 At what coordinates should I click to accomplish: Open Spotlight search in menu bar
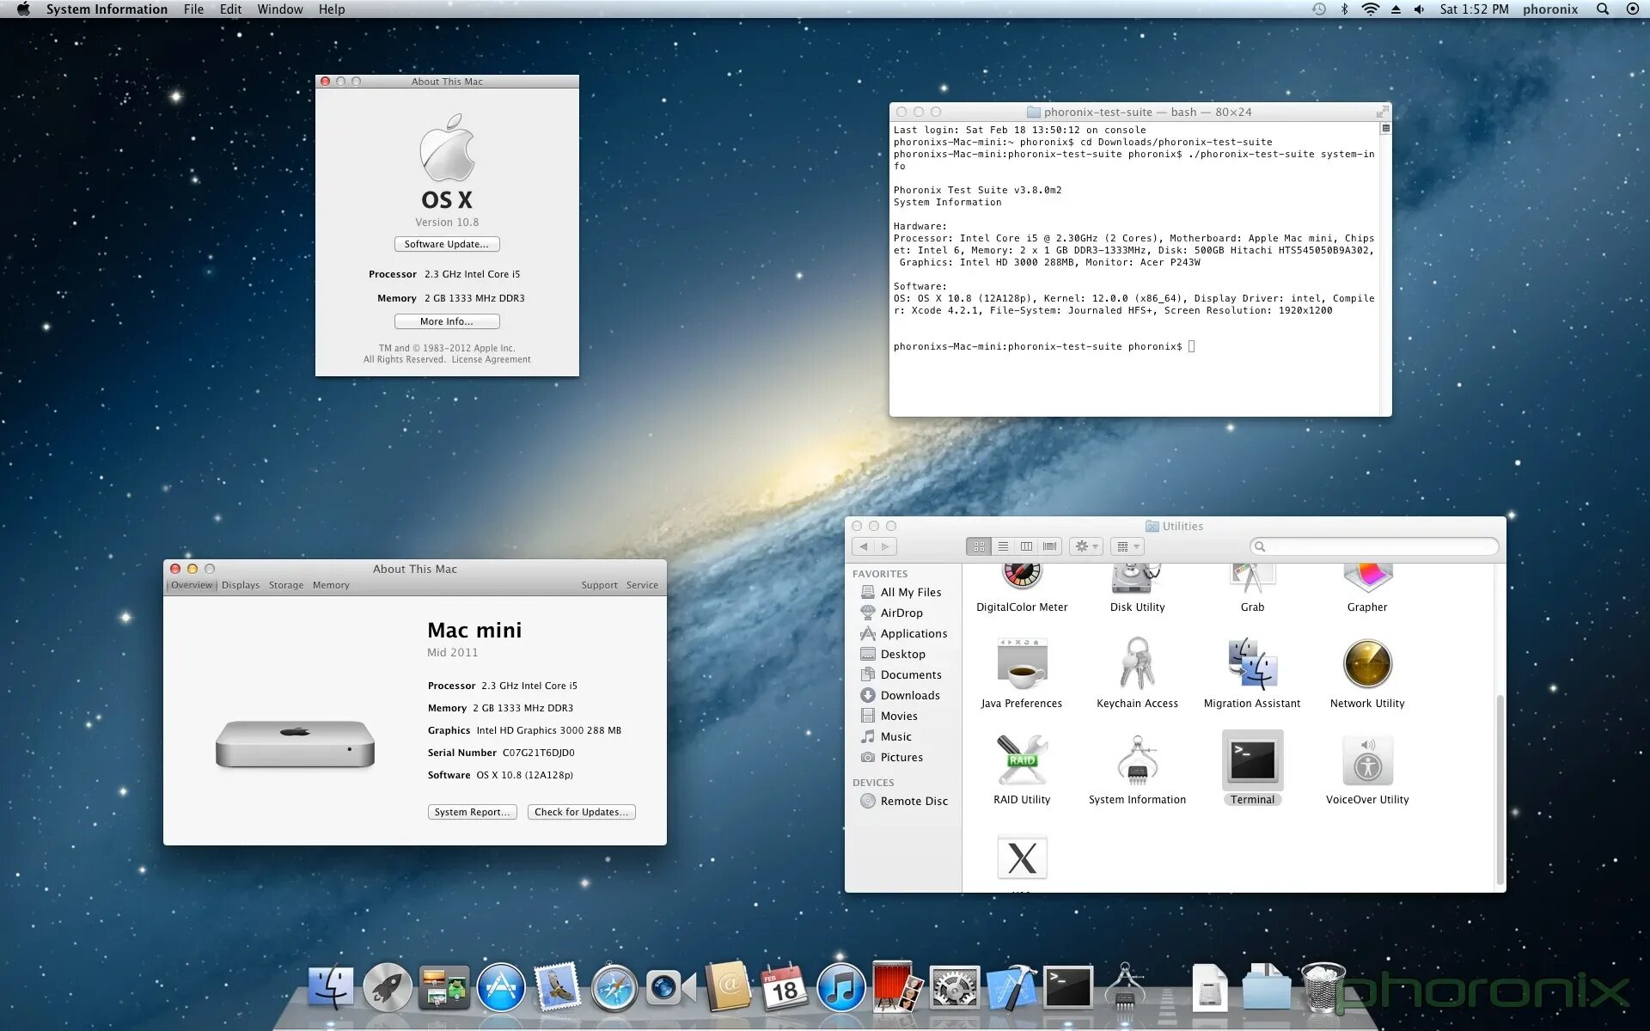coord(1603,9)
